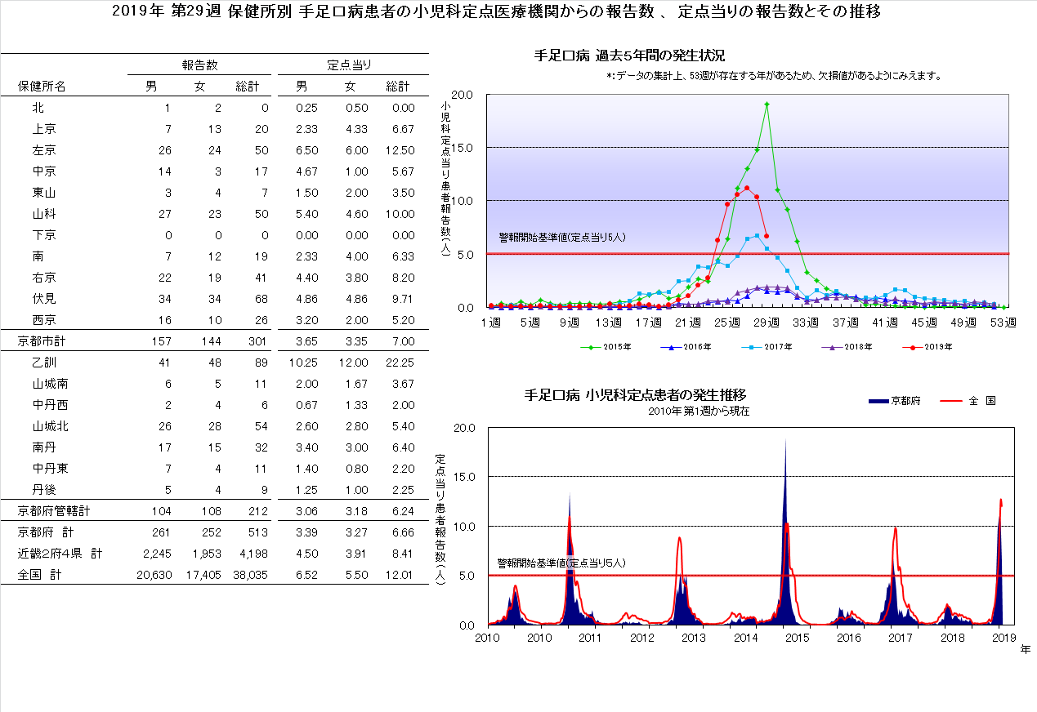The height and width of the screenshot is (712, 1037).
Task: Click the 西京 row label
Action: (x=44, y=320)
